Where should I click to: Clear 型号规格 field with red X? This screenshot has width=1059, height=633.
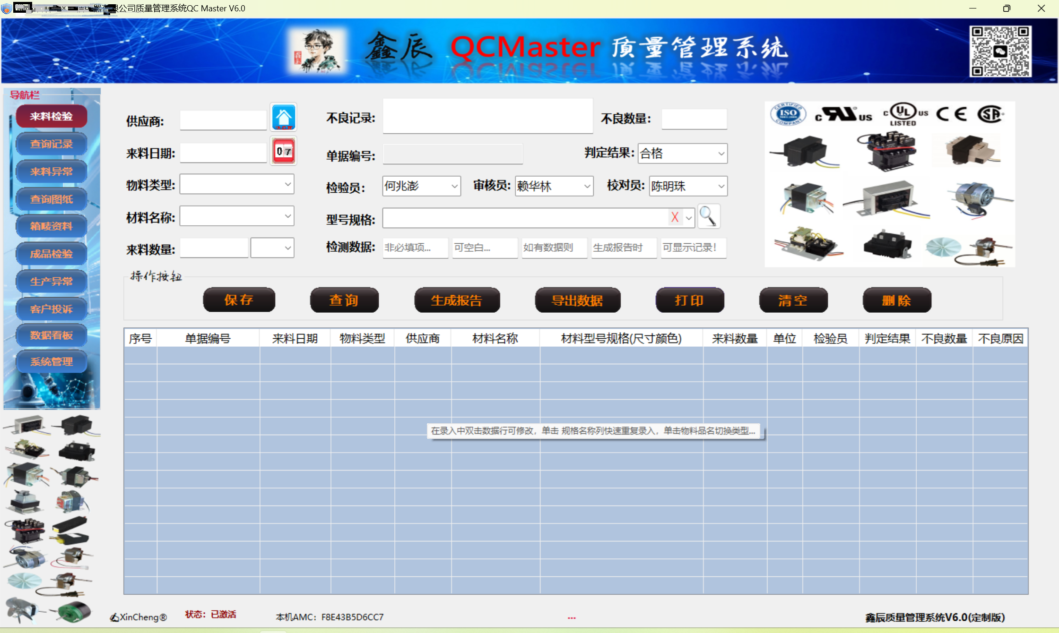click(675, 217)
